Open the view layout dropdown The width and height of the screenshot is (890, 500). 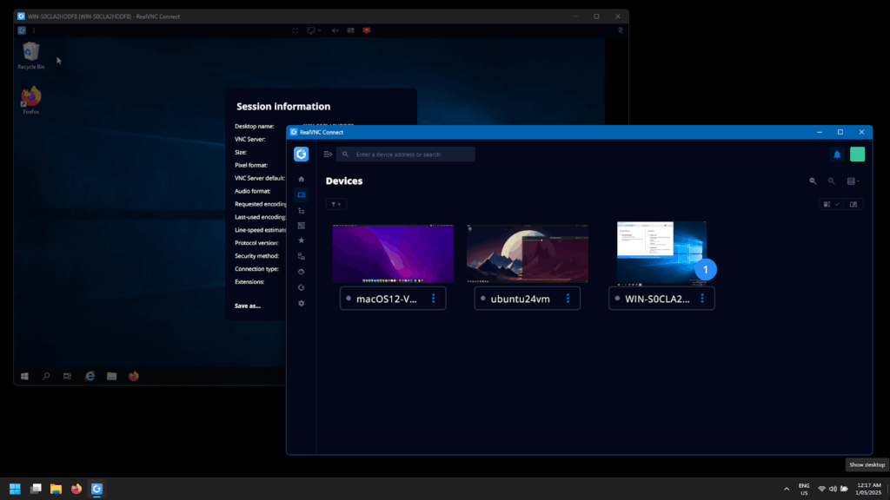tap(853, 181)
